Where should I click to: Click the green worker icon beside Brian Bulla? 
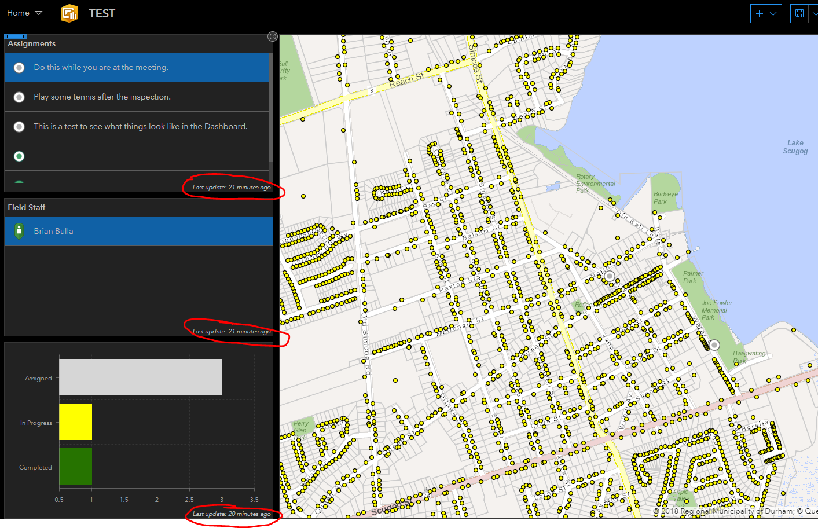(19, 231)
